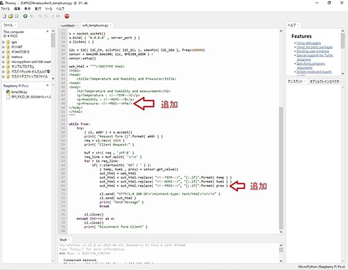Click the help panel scrollbar thumb
This screenshot has height=270, width=348.
pyautogui.click(x=343, y=40)
